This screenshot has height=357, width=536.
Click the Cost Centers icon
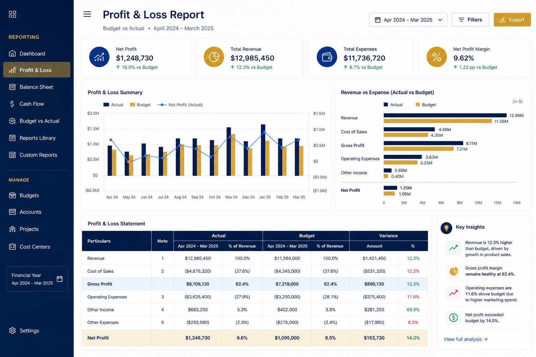pos(12,246)
